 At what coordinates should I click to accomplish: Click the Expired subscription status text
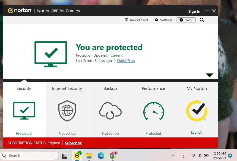54,143
